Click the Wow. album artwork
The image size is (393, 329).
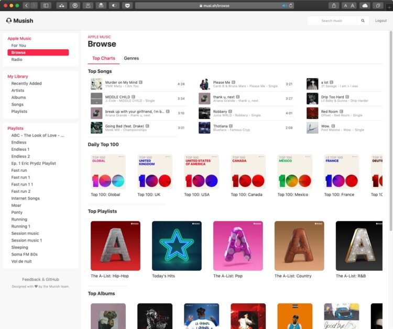click(312, 128)
